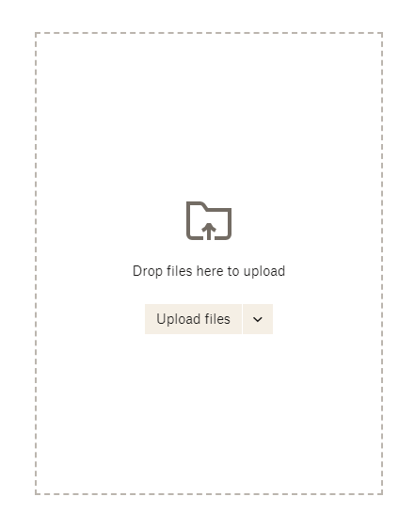This screenshot has width=415, height=529.
Task: Click the word files on the button
Action: 217,319
